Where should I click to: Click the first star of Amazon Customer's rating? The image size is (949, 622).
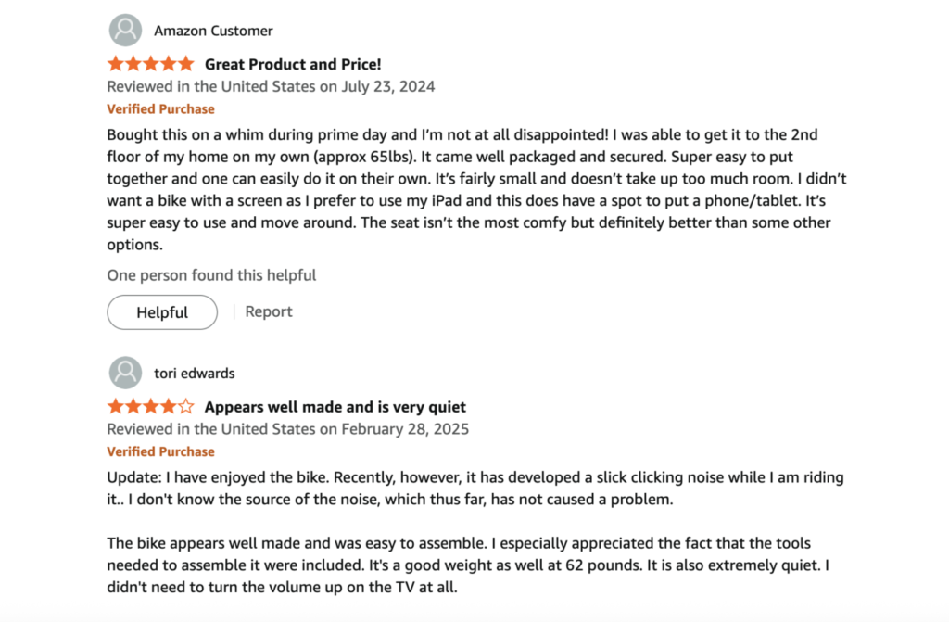(115, 64)
